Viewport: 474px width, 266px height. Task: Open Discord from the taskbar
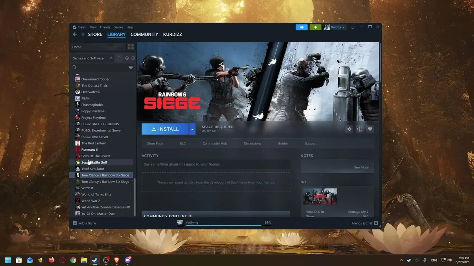[x=128, y=260]
